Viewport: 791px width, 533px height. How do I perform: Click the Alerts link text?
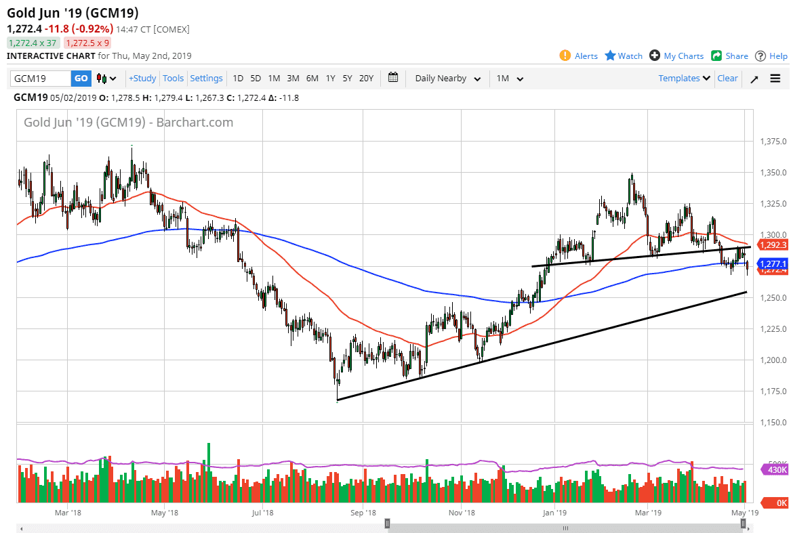coord(586,56)
